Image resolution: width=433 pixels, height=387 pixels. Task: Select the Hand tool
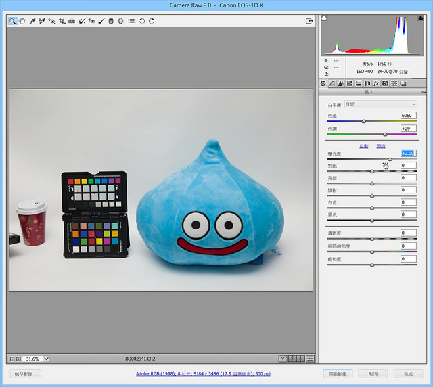click(22, 21)
